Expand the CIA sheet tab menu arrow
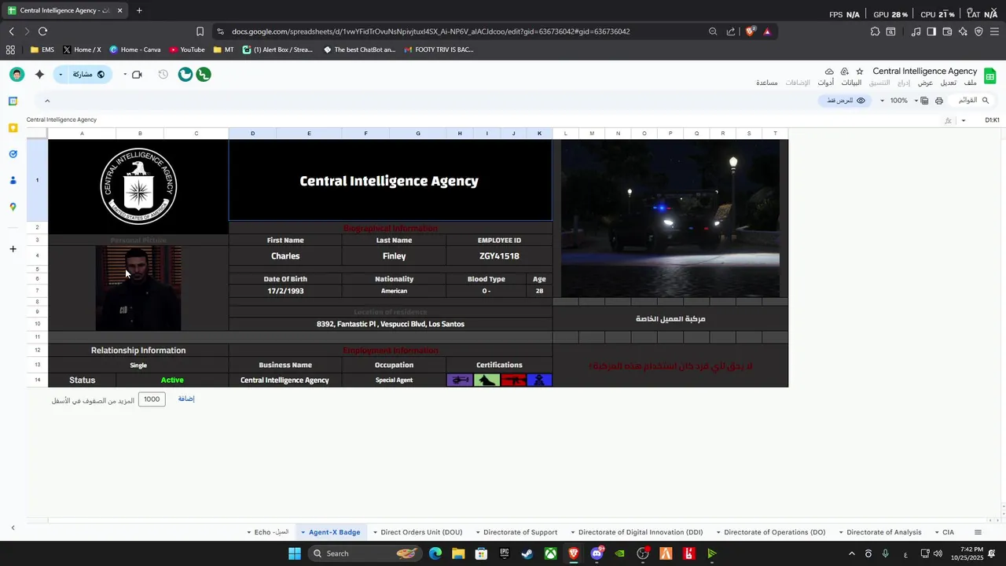 (937, 533)
